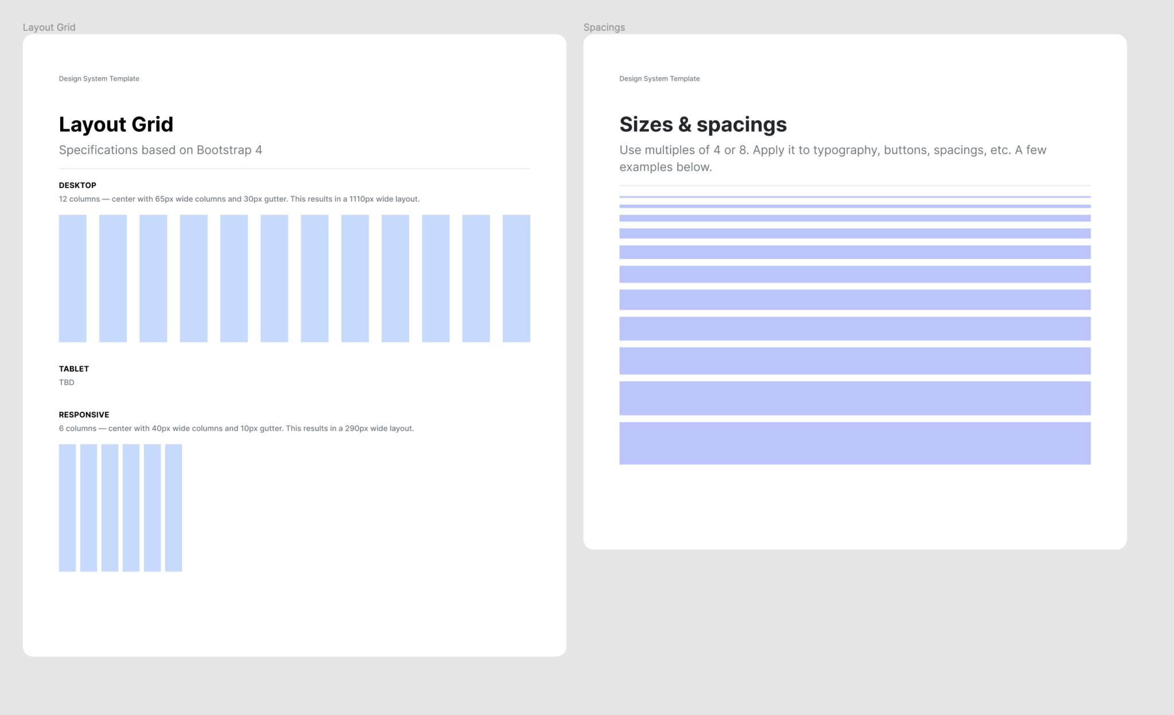Select the "TABLET" section label
The image size is (1174, 715).
[74, 369]
